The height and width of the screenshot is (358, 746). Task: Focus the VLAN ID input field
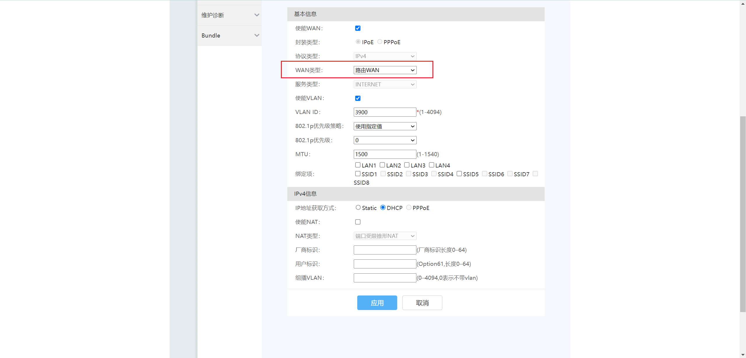point(385,112)
